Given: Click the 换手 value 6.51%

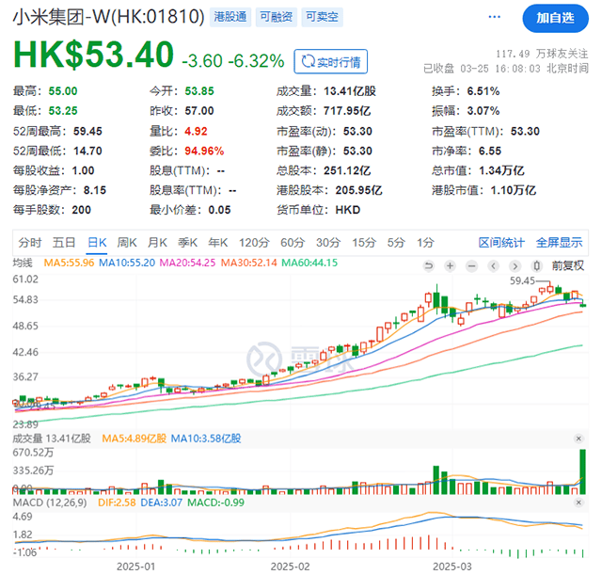Looking at the screenshot, I should [x=483, y=91].
